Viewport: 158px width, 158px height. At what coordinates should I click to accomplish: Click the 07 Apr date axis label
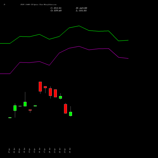pos(9,150)
